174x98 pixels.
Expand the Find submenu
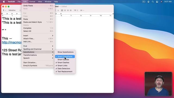[38, 46]
